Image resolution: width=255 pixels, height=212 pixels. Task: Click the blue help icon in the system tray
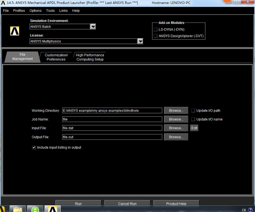250,210
